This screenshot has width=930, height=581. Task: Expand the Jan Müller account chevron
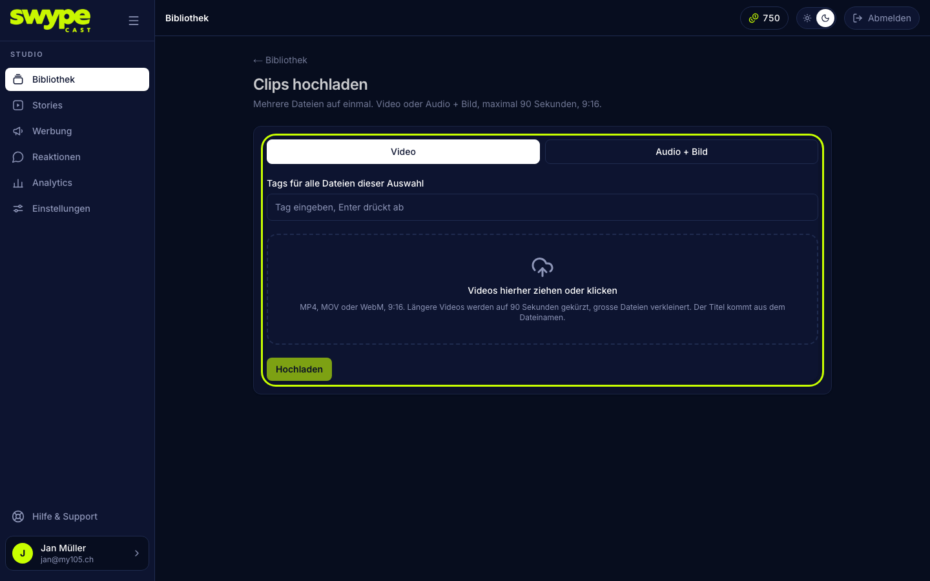click(x=136, y=553)
